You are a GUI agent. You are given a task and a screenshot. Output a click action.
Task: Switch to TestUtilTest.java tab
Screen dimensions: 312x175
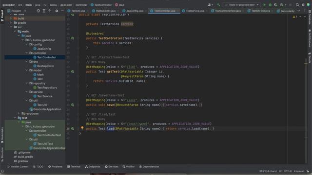click(x=259, y=11)
